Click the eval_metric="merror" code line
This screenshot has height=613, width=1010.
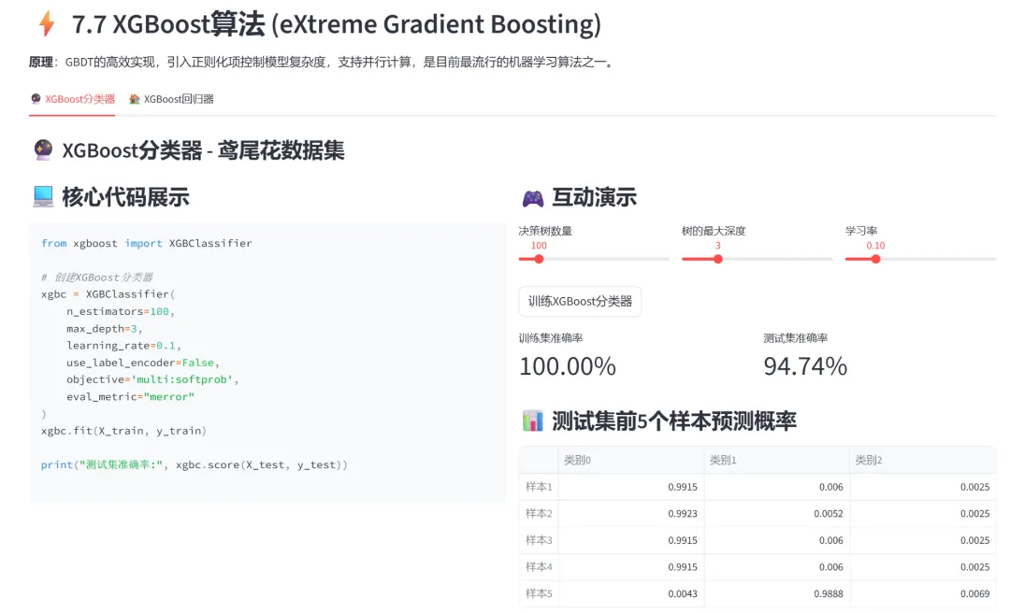tap(130, 396)
